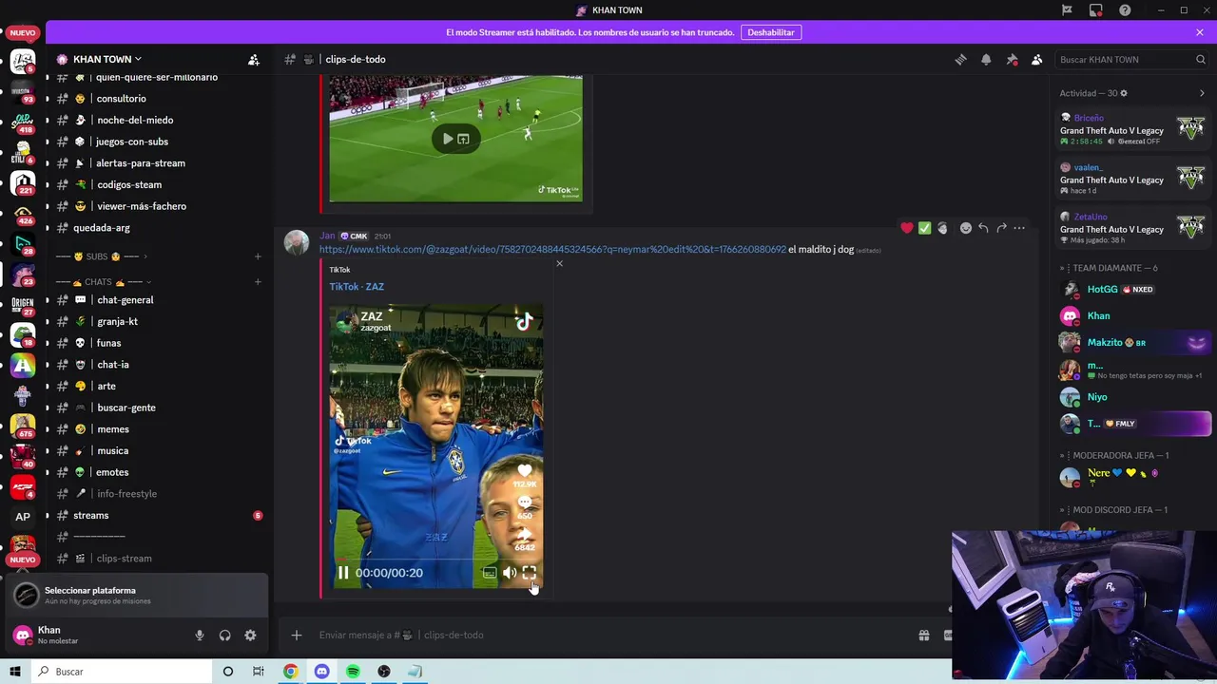Open Chrome from the taskbar
This screenshot has width=1217, height=684.
(x=291, y=672)
